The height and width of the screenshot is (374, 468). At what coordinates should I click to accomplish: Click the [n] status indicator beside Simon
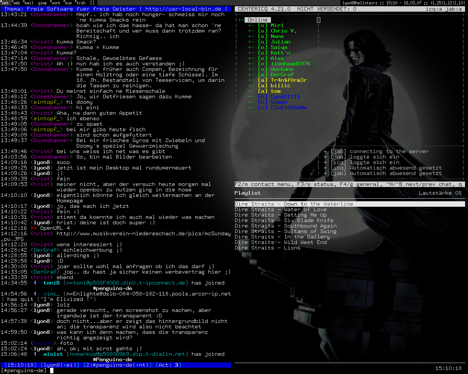pyautogui.click(x=263, y=102)
